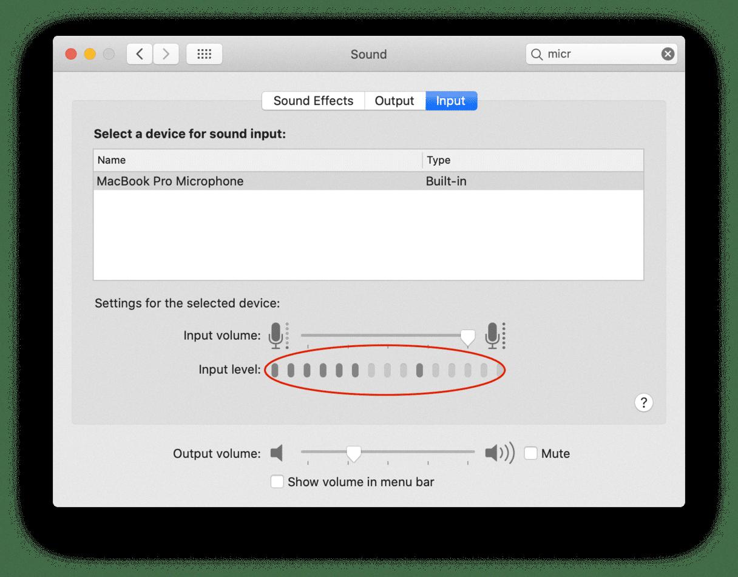The height and width of the screenshot is (577, 738).
Task: Select the MacBook Pro Microphone row
Action: (368, 181)
